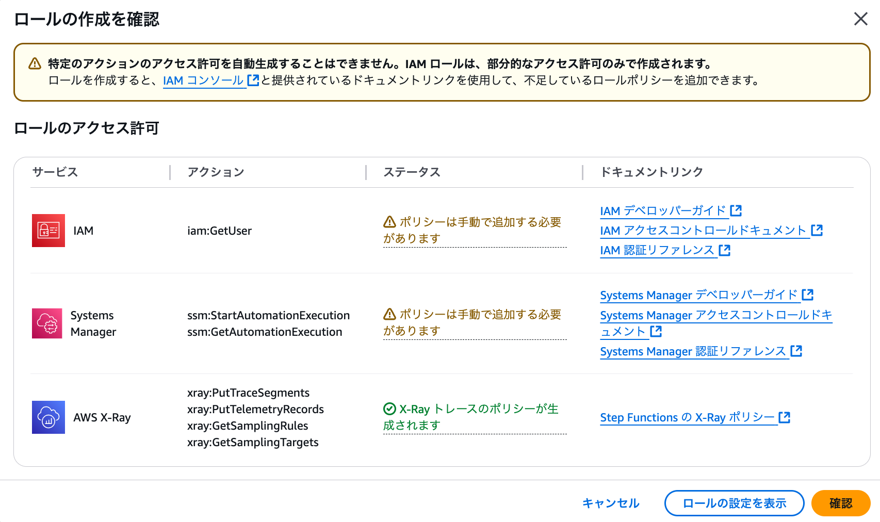Click warning icon in IAM status cell
The height and width of the screenshot is (522, 880).
pos(390,222)
